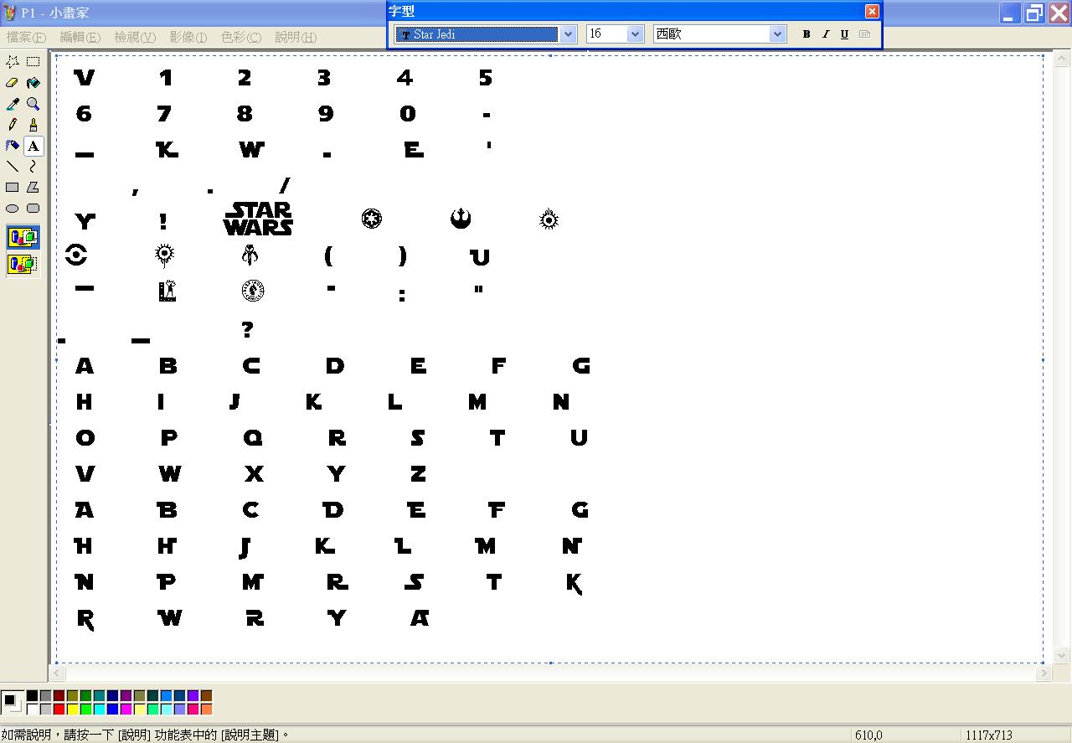Select the bright lime green swatch
This screenshot has width=1072, height=743.
coord(85,709)
